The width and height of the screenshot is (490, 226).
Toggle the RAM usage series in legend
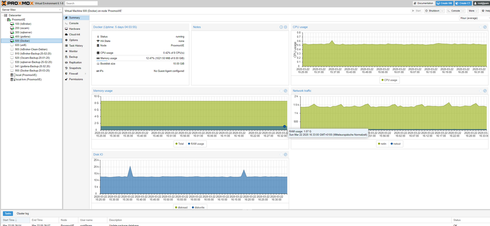[x=197, y=144]
